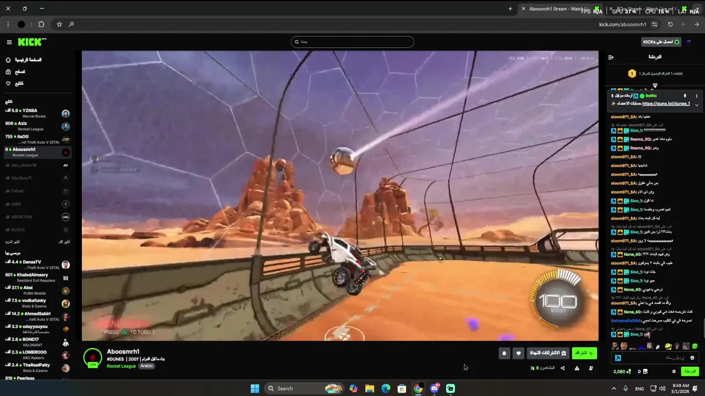This screenshot has height=396, width=705.
Task: Select Aboosmrh1 channel in the sidebar
Action: [37, 152]
